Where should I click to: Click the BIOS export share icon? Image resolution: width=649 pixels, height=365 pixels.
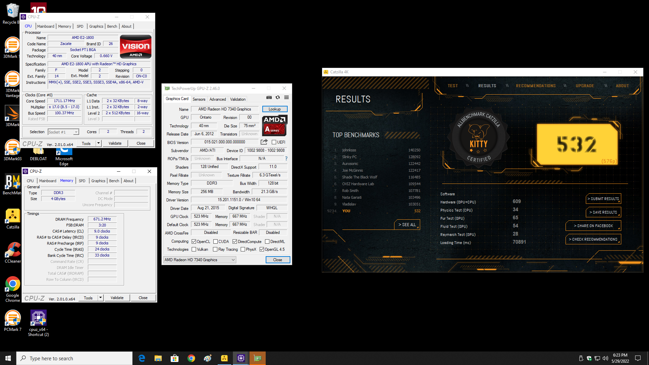[264, 142]
